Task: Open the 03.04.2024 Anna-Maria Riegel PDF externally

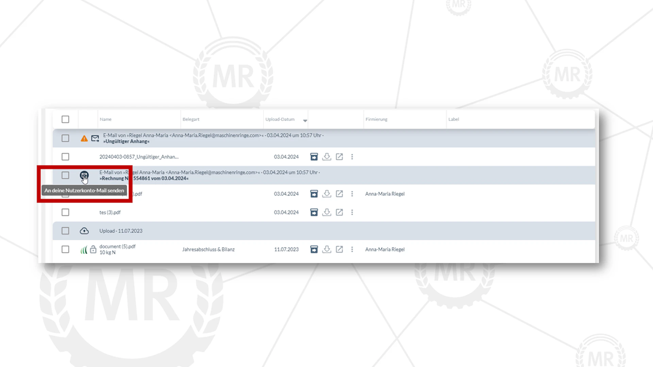Action: pos(339,194)
